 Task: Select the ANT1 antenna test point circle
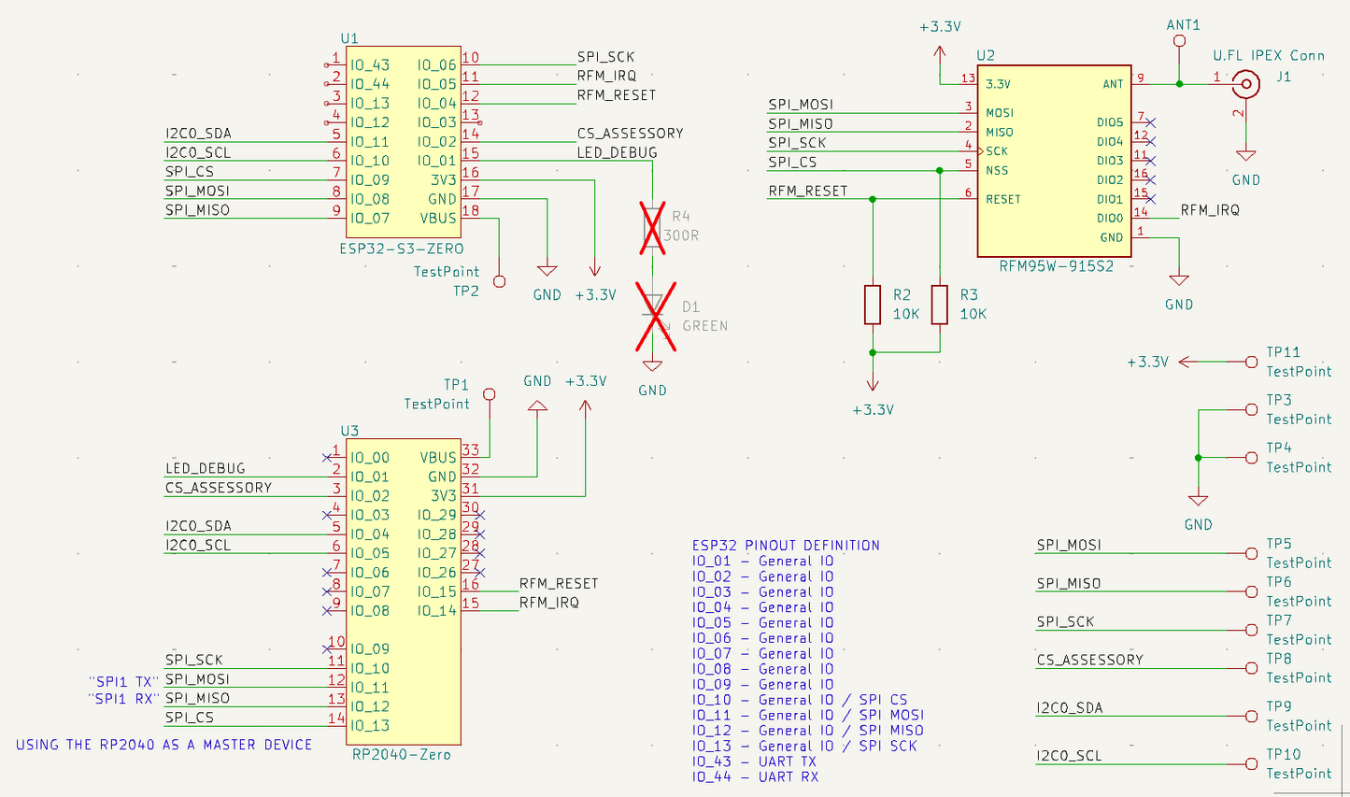click(x=1179, y=42)
